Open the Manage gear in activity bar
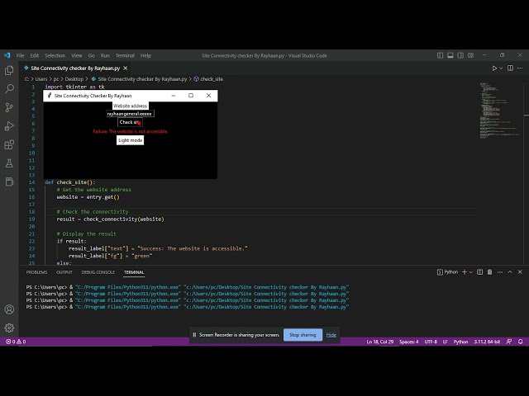The image size is (529, 396). 9,328
